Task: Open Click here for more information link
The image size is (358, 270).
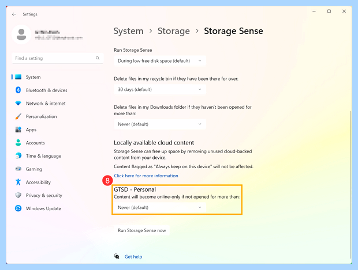Action: [x=146, y=176]
